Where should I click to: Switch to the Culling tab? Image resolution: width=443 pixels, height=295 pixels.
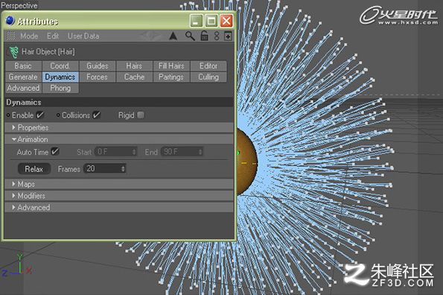pyautogui.click(x=208, y=77)
